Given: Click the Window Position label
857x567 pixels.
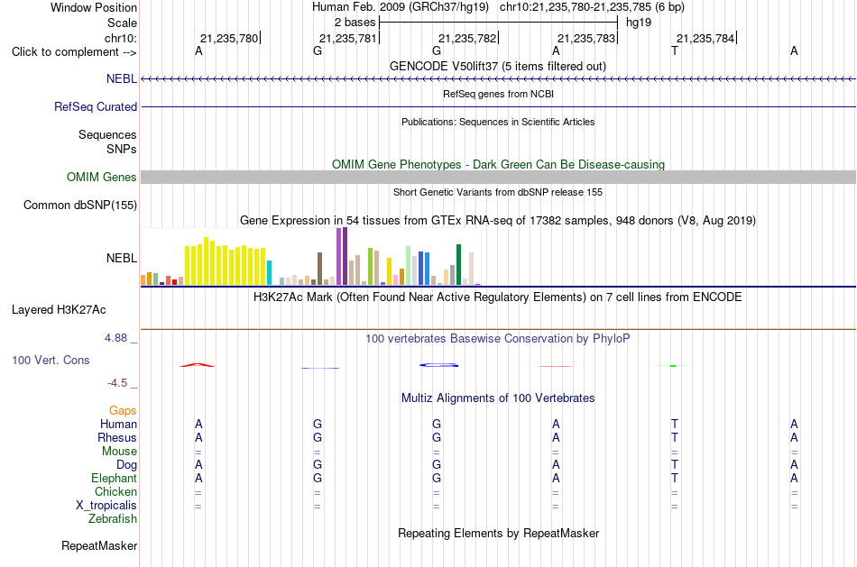Looking at the screenshot, I should [x=94, y=7].
